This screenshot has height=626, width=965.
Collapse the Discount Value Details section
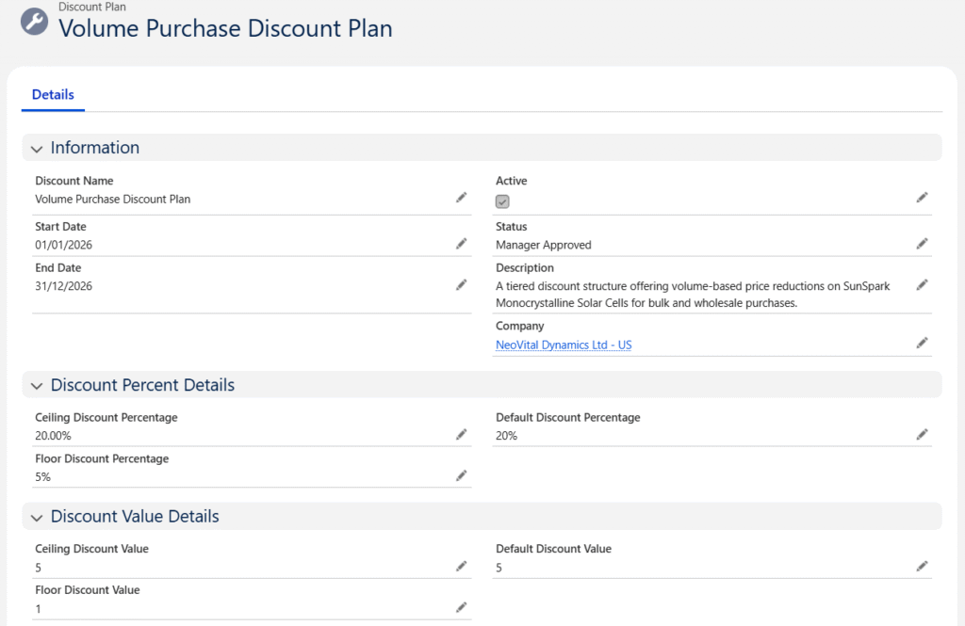click(37, 518)
